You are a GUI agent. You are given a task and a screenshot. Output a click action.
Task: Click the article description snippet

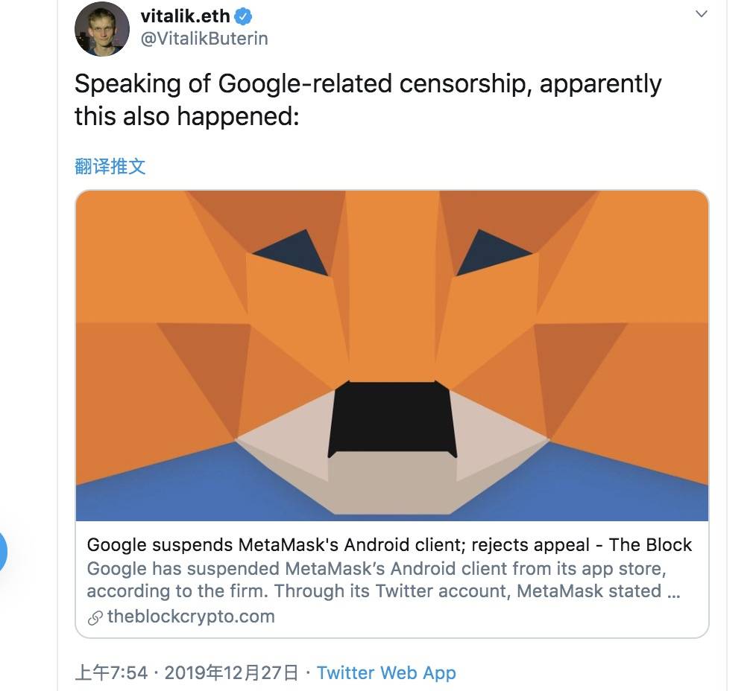(383, 580)
